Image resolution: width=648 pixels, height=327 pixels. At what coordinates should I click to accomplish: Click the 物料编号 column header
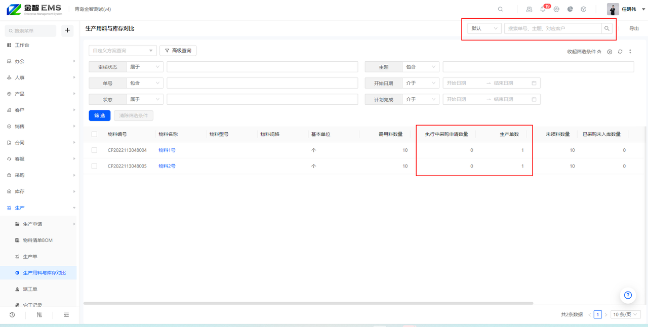[x=117, y=134]
